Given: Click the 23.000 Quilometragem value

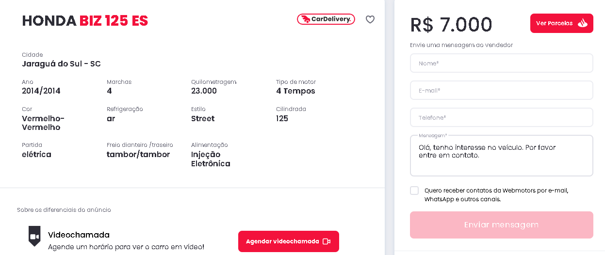Looking at the screenshot, I should click(204, 91).
